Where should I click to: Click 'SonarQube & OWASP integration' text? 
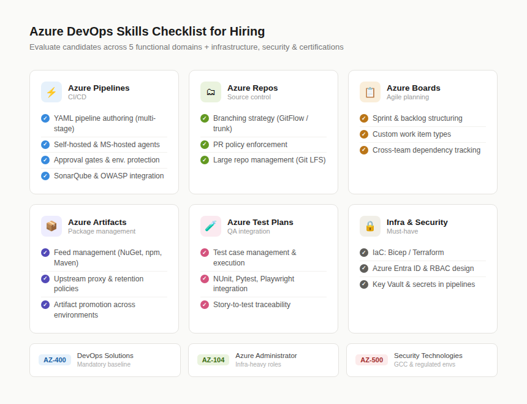(109, 176)
